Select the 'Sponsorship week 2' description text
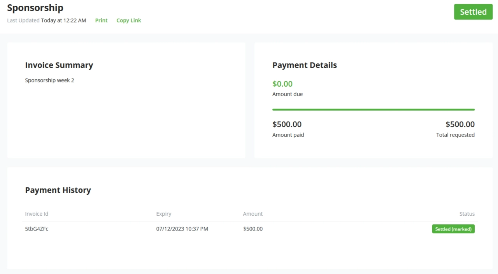Viewport: 498px width, 274px height. [49, 80]
